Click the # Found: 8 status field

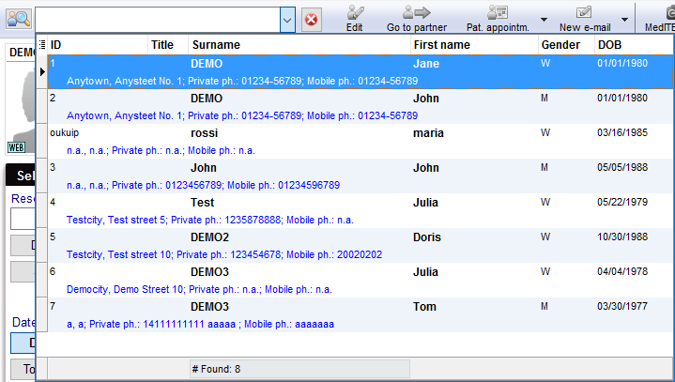299,369
